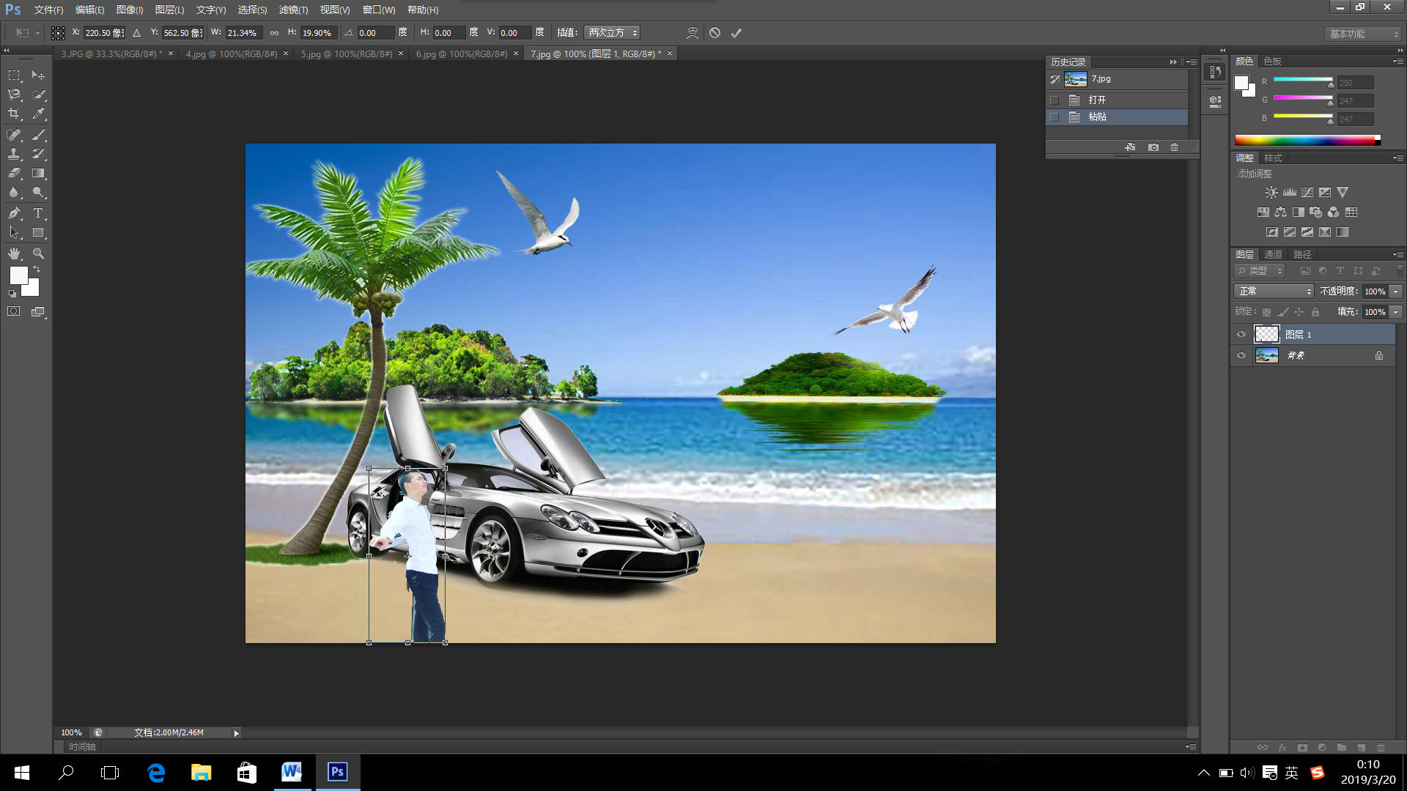Switch to the 通道 channels tab
Viewport: 1407px width, 791px height.
[1273, 255]
